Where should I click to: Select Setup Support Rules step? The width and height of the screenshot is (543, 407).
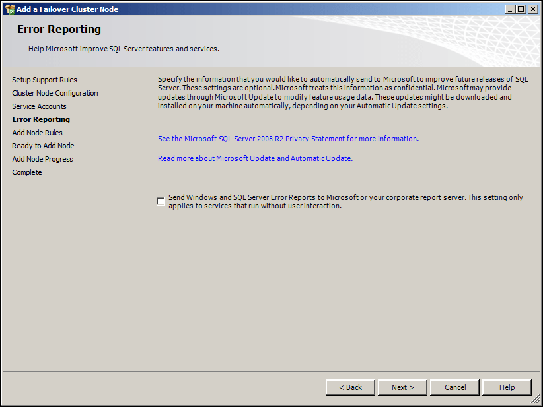(44, 80)
